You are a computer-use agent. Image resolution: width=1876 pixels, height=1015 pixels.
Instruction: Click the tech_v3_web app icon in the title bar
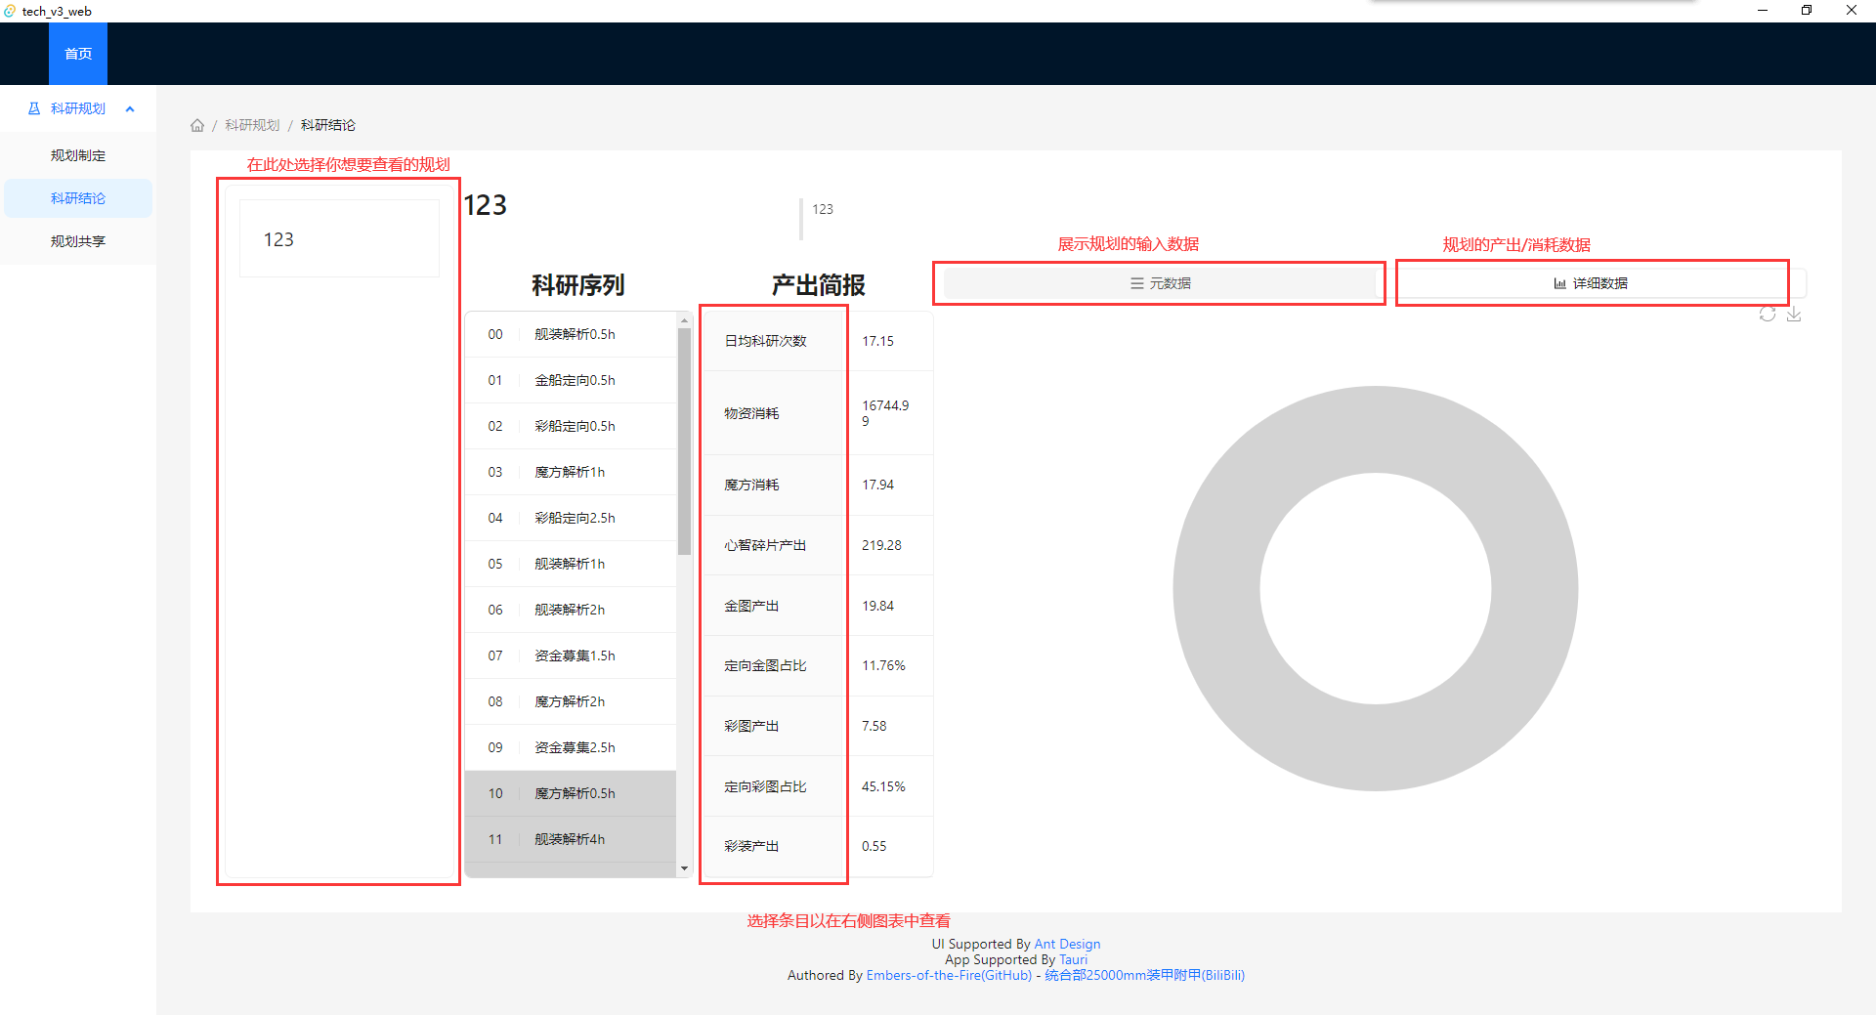[10, 11]
